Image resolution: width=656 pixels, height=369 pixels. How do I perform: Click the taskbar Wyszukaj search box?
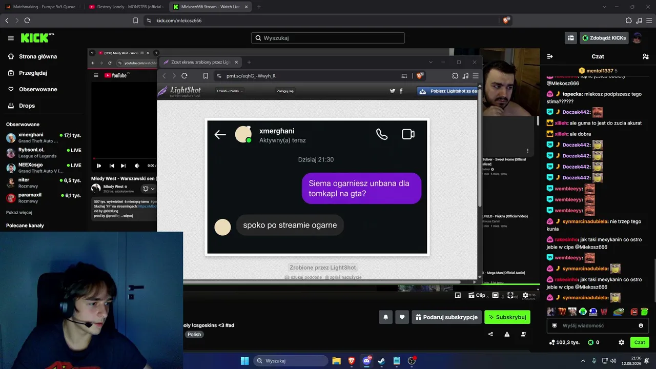(x=291, y=361)
